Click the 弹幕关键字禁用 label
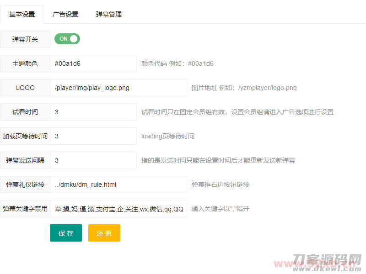This screenshot has width=366, height=274. 25,209
